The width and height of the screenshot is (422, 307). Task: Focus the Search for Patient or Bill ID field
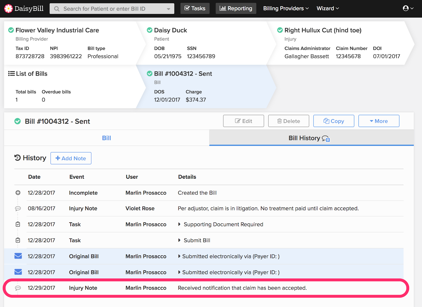point(112,9)
